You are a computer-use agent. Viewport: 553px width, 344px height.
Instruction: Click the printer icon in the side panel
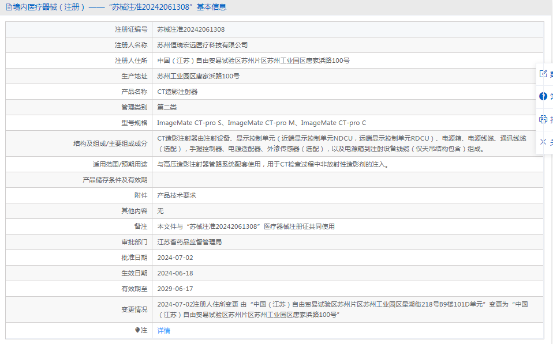coord(543,119)
